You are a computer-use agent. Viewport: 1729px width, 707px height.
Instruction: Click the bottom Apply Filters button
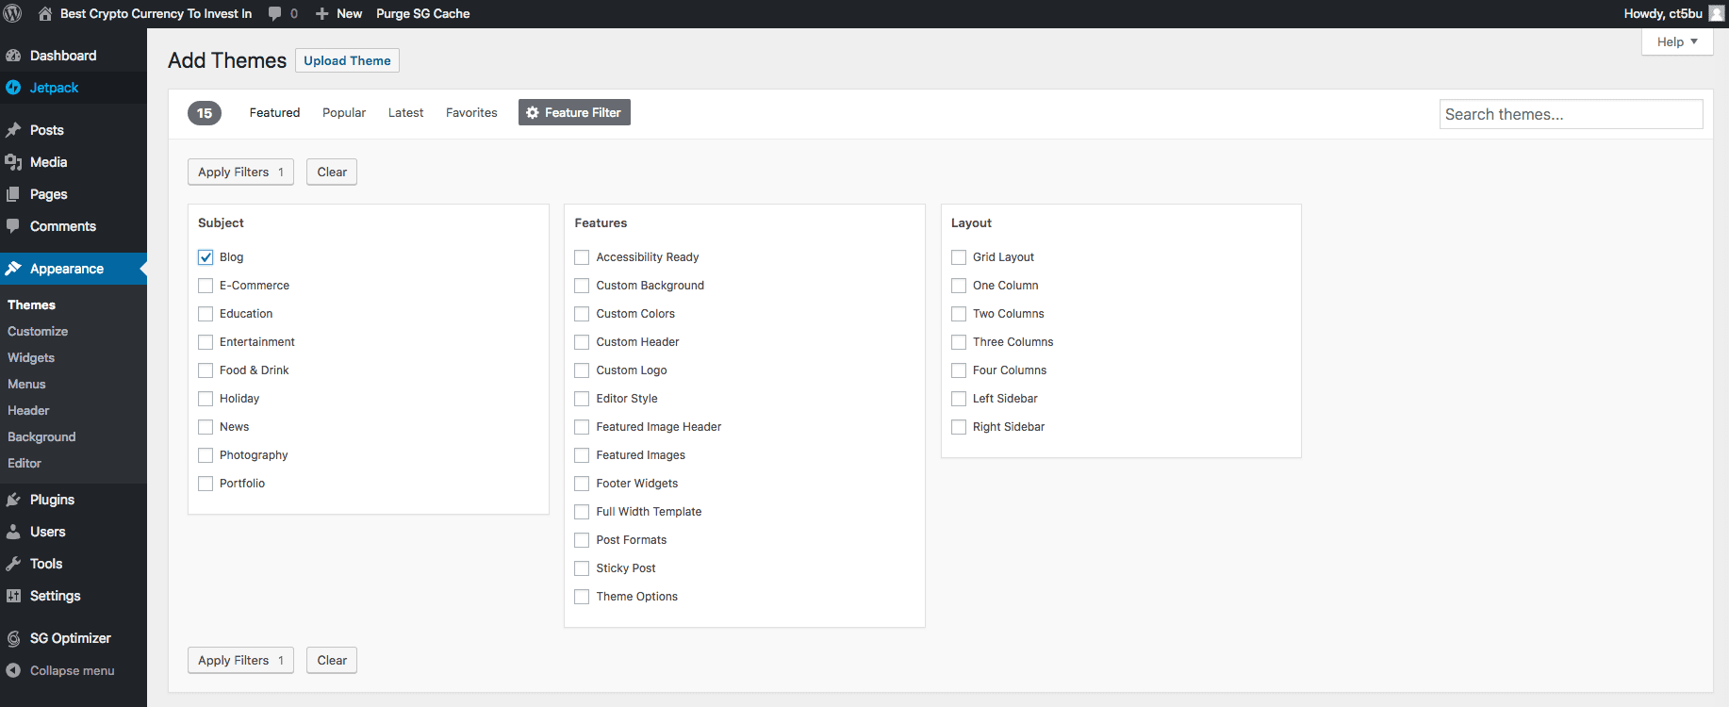tap(240, 660)
